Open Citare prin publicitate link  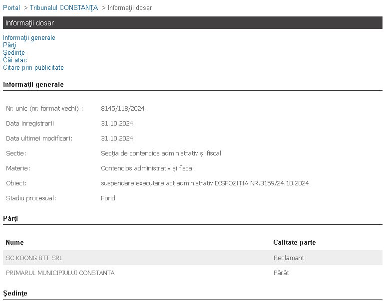tap(33, 67)
